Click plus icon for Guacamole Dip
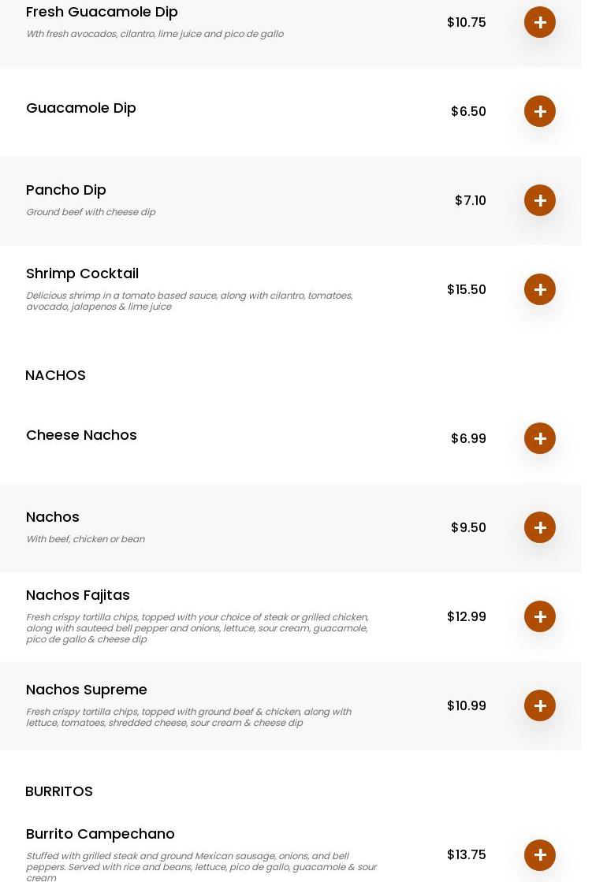 coord(539,111)
